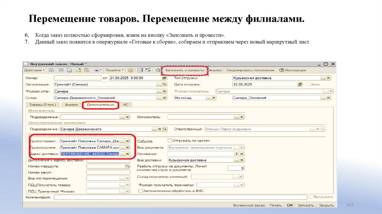This screenshot has width=382, height=214.
Task: Click the document line limit field
Action: tap(236, 168)
